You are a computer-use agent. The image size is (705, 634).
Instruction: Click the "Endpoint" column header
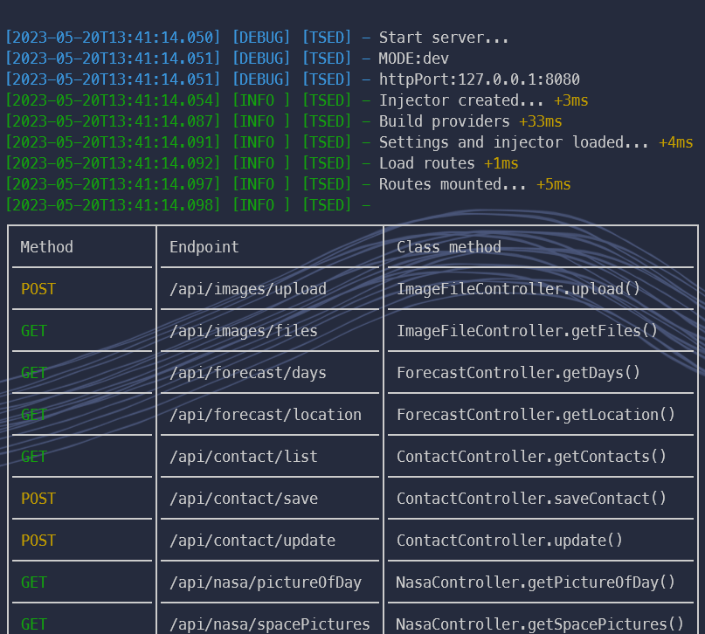(204, 247)
